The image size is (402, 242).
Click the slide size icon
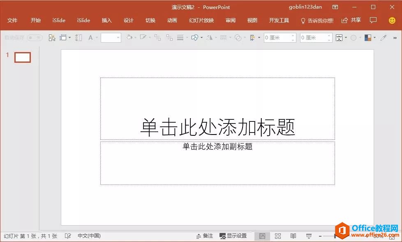63,38
